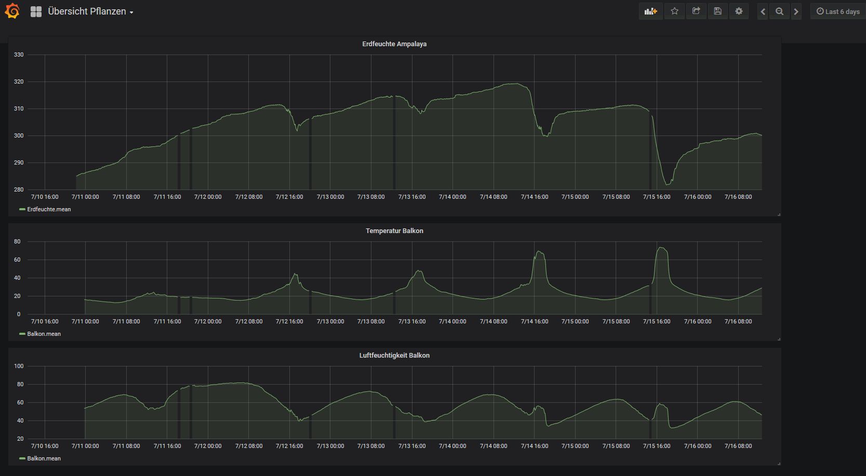Open the Grafana logo main menu
The width and height of the screenshot is (866, 476).
point(12,11)
